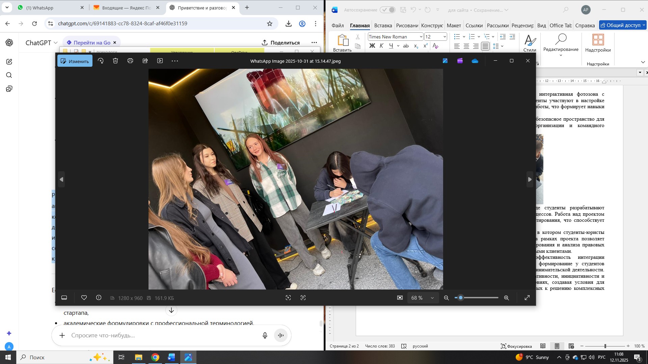This screenshot has width=648, height=364.
Task: Open the Вставка ribbon tab
Action: tap(383, 26)
